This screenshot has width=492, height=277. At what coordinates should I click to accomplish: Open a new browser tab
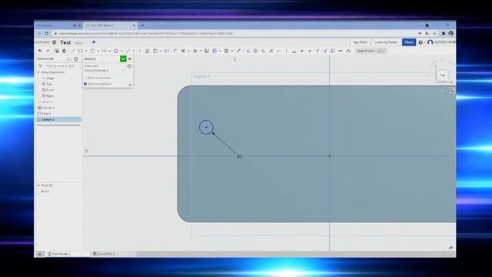pos(142,25)
